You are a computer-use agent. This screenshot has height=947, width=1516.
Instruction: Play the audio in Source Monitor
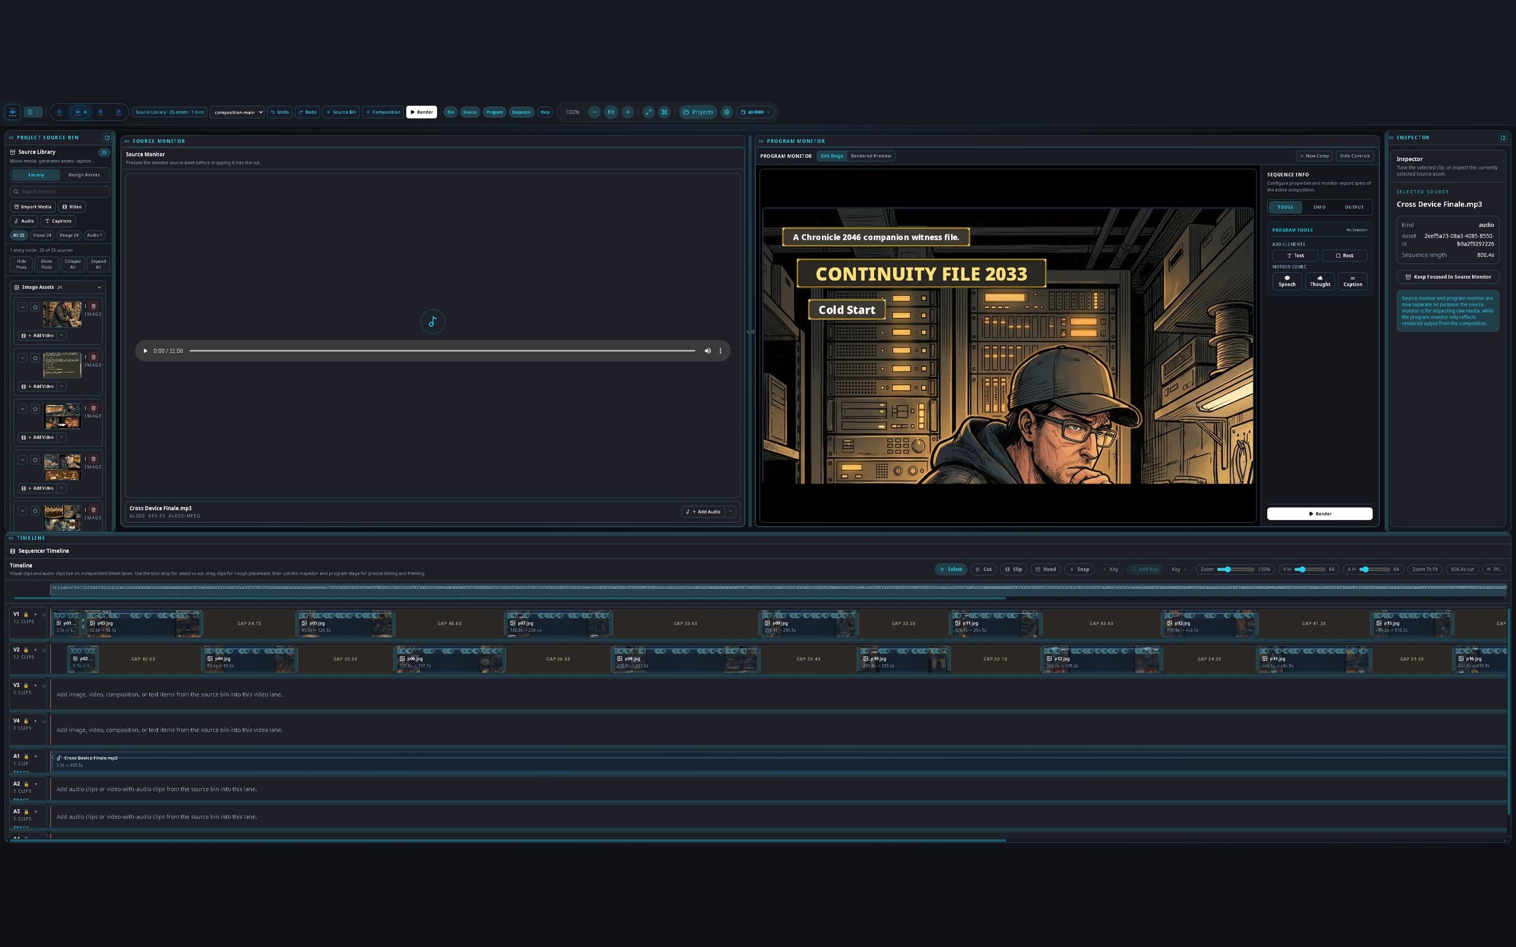tap(145, 351)
